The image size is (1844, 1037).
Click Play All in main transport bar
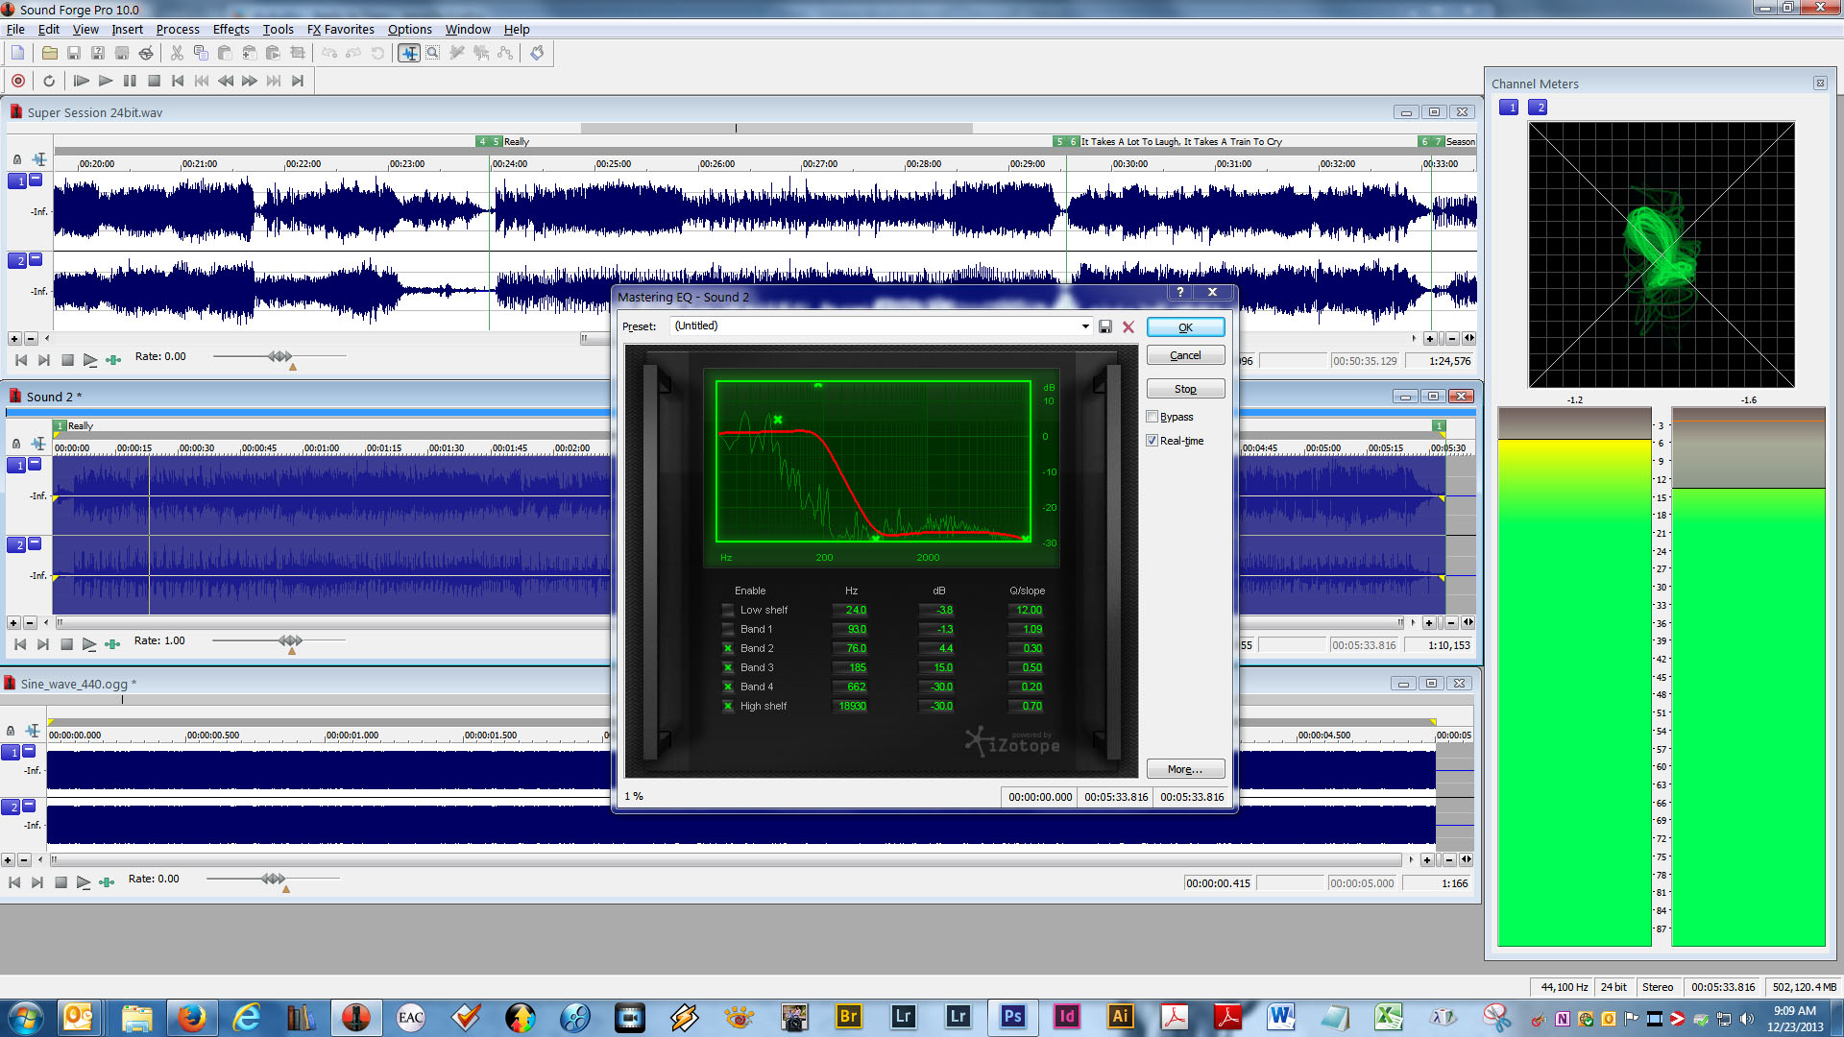pos(82,81)
